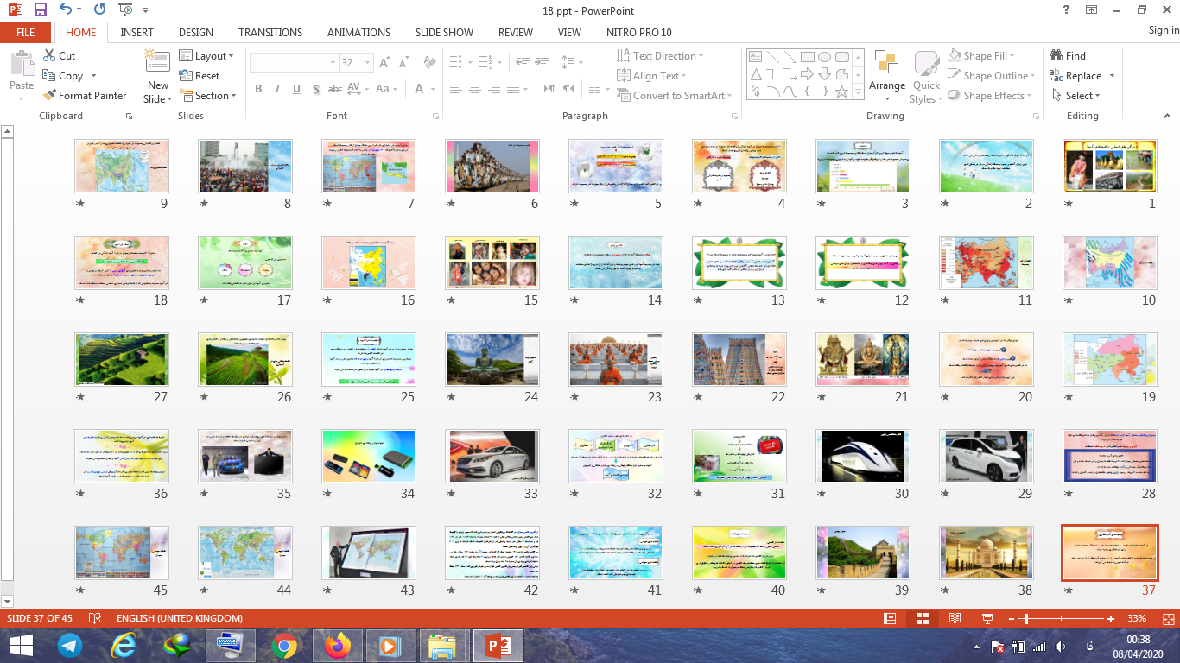The image size is (1180, 663).
Task: Click the Save icon in Quick Access Toolbar
Action: pyautogui.click(x=40, y=10)
